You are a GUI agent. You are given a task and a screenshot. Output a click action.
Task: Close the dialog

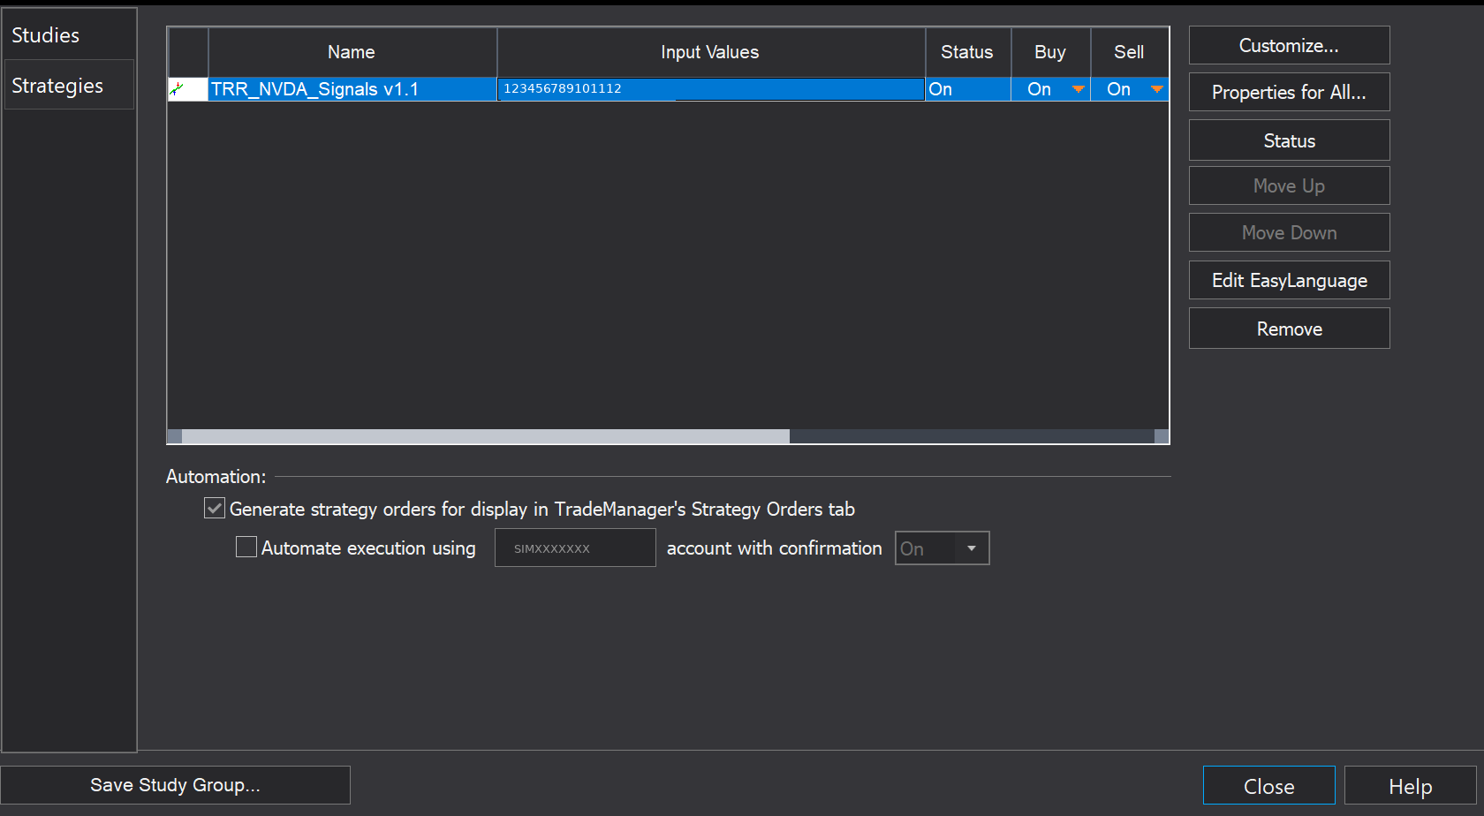click(1269, 786)
